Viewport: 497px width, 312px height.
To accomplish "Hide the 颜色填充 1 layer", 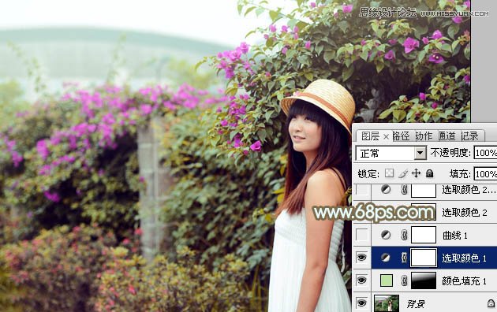I will tap(362, 280).
